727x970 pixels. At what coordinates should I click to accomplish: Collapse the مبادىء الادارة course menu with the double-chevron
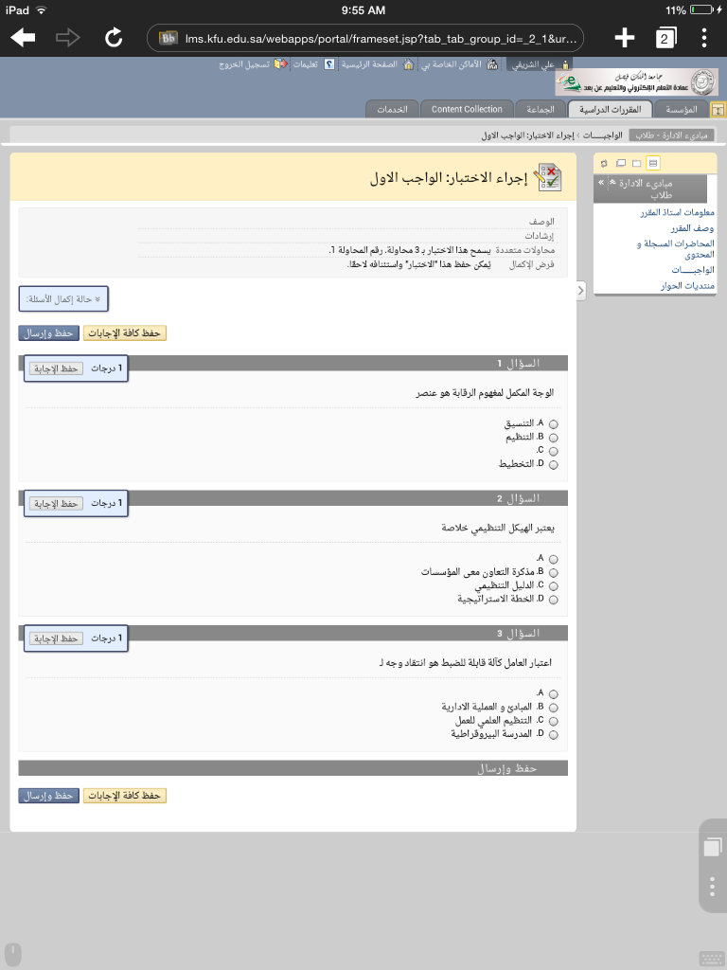[x=601, y=183]
